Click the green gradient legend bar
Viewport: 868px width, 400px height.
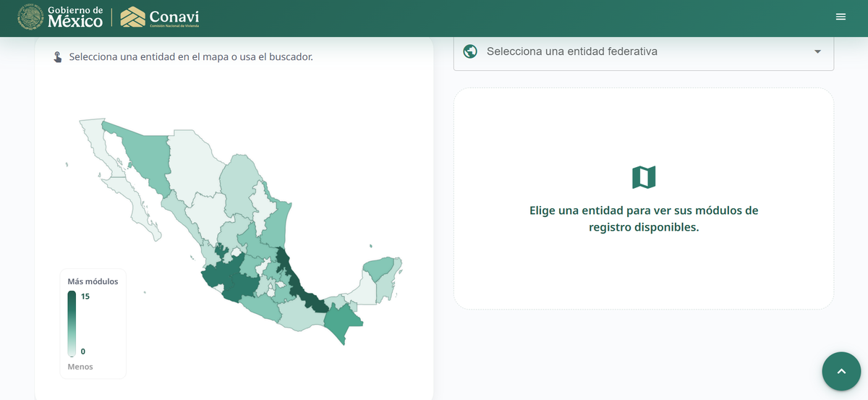pos(72,323)
